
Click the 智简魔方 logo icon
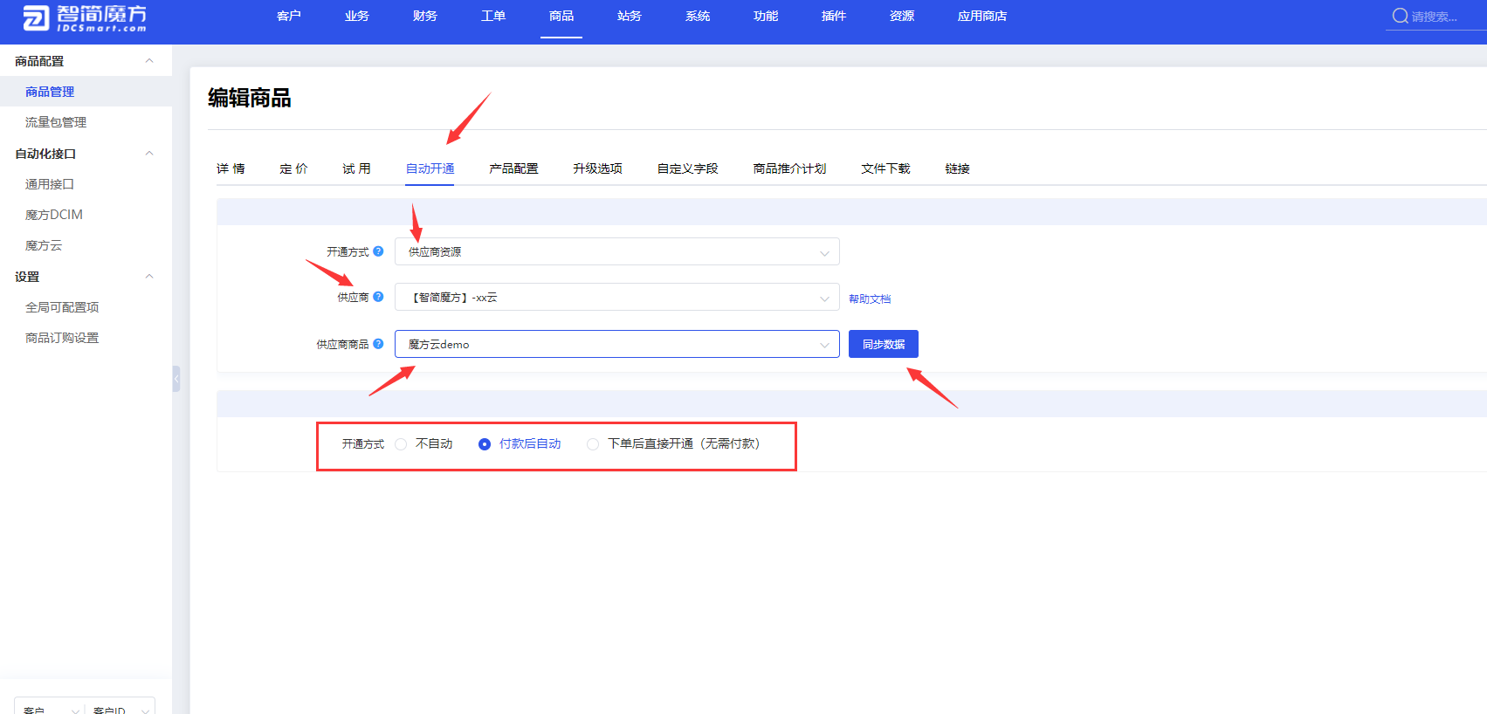click(37, 17)
